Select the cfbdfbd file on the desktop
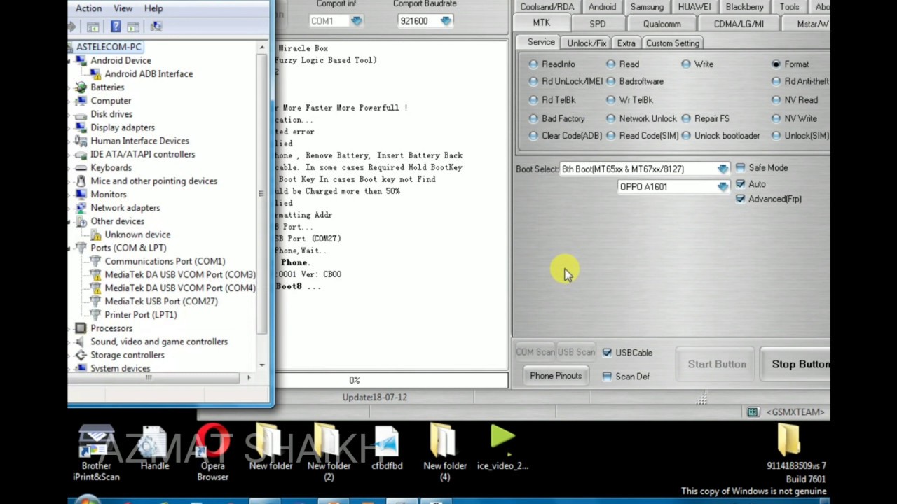This screenshot has width=897, height=504. click(387, 448)
